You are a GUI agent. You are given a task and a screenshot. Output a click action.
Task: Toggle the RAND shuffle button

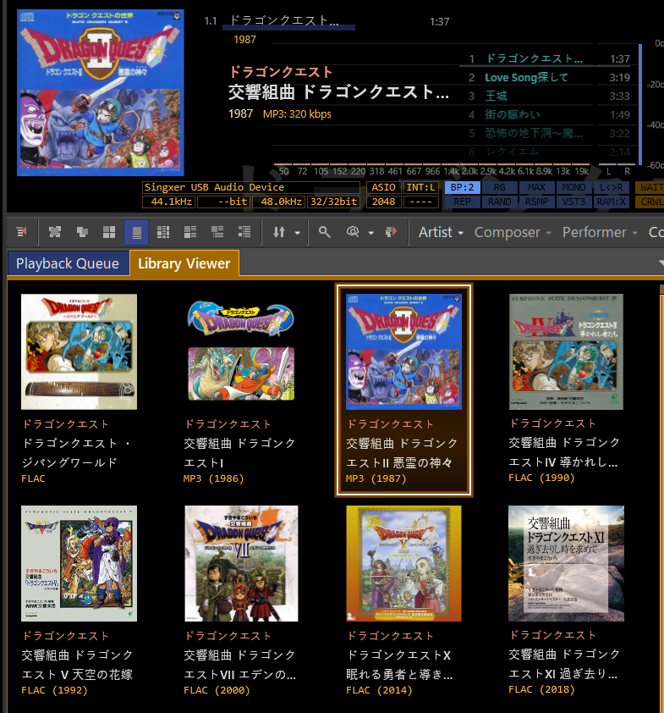[x=500, y=202]
